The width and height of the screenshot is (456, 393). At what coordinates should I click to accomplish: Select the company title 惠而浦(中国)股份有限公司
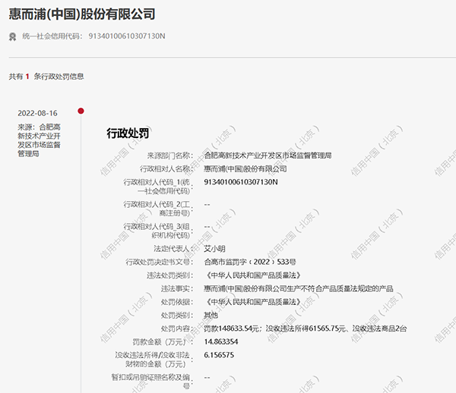coord(82,14)
